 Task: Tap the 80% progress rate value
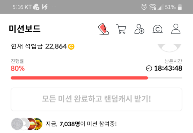[x=18, y=68]
